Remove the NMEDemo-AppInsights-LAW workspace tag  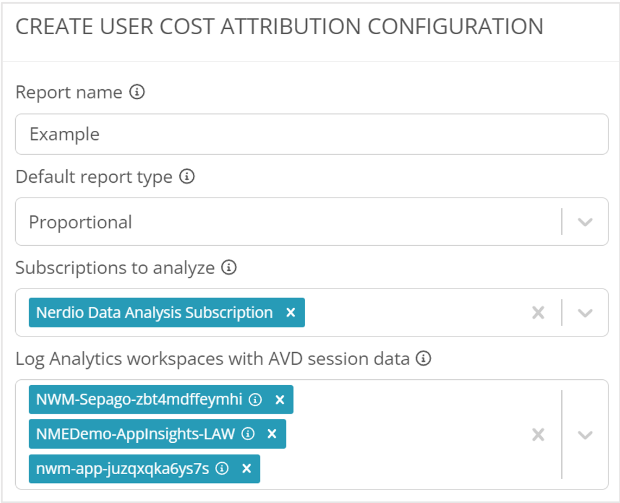272,434
